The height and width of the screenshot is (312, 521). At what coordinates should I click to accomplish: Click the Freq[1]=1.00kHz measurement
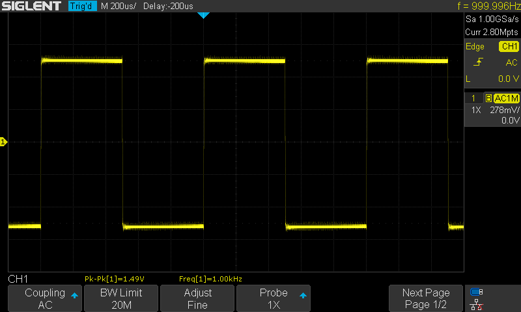pos(210,279)
